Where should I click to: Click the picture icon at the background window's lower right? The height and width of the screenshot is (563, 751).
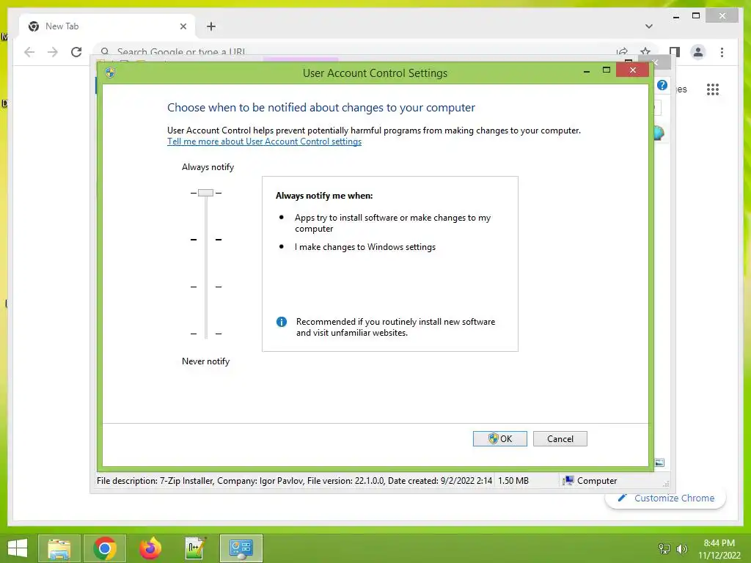click(x=659, y=463)
